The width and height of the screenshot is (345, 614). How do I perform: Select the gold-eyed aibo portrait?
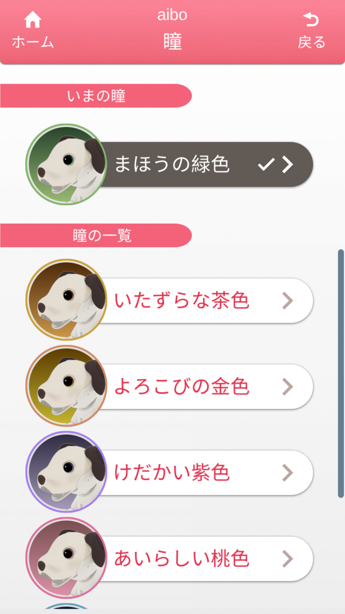[x=66, y=386]
